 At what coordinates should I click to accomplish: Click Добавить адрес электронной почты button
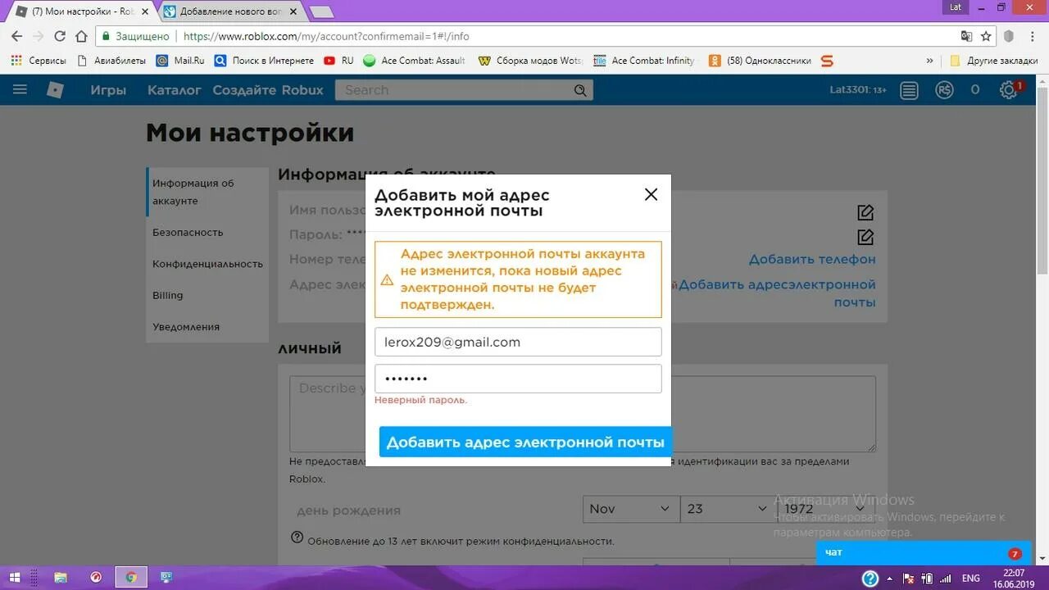[525, 442]
